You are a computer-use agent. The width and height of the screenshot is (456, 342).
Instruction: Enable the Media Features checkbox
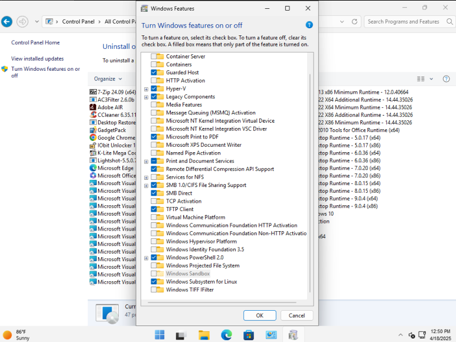(x=154, y=104)
